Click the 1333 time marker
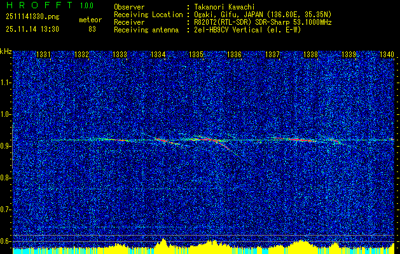 [x=120, y=54]
